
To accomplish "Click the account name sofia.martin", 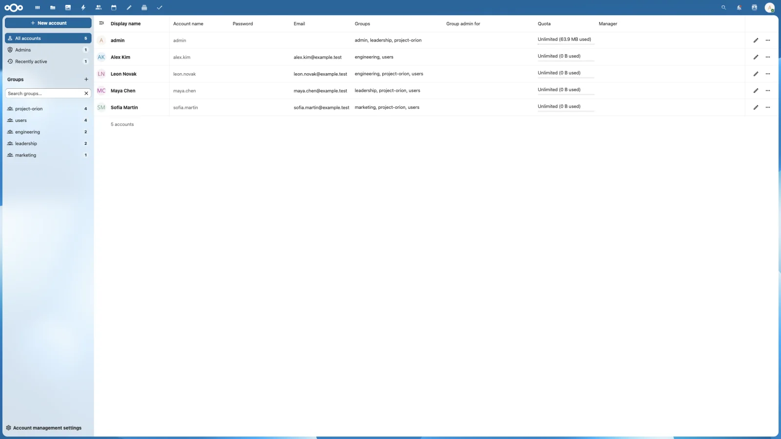I will (x=185, y=107).
